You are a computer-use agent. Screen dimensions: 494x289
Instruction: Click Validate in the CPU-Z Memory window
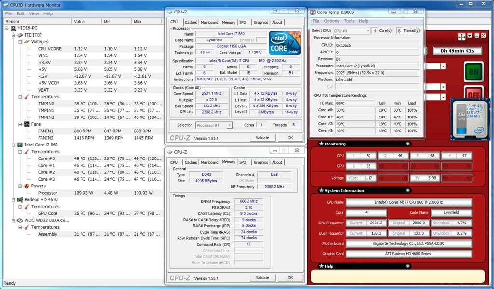tap(262, 278)
